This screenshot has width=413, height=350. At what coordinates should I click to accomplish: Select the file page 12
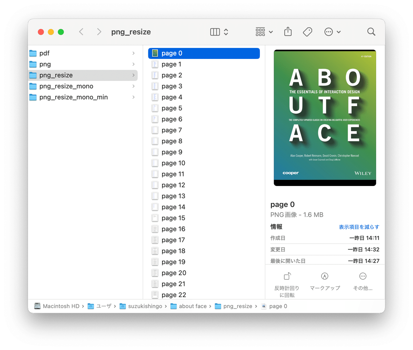(x=204, y=185)
